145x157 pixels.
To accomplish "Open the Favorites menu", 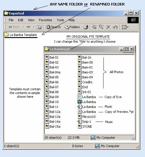I will point(46,20).
